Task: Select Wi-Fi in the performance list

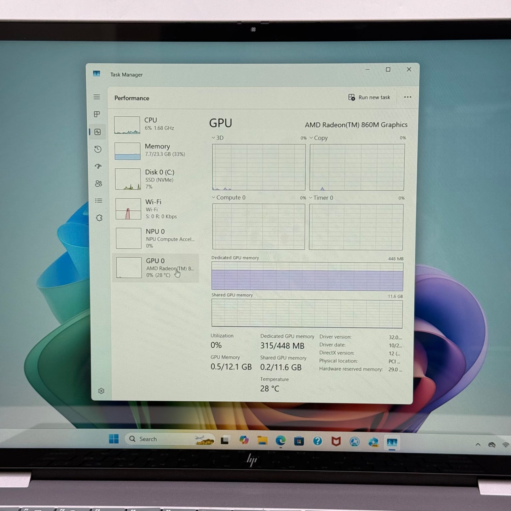Action: pyautogui.click(x=156, y=209)
